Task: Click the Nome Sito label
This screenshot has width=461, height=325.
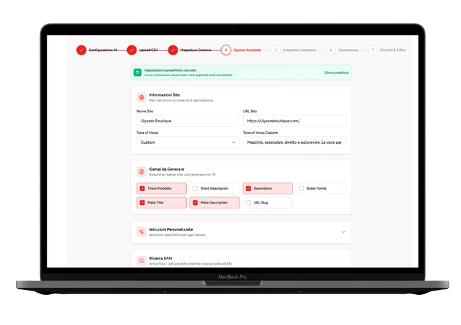Action: click(145, 111)
